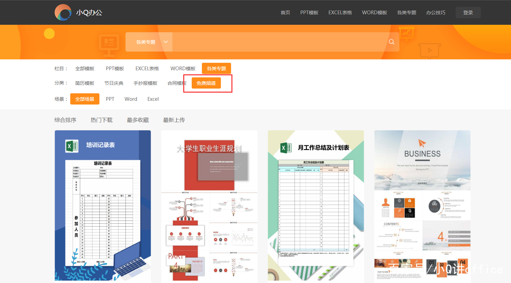This screenshot has width=511, height=283.
Task: Open the 大学生职业生涯规划 template thumbnail
Action: click(x=209, y=206)
